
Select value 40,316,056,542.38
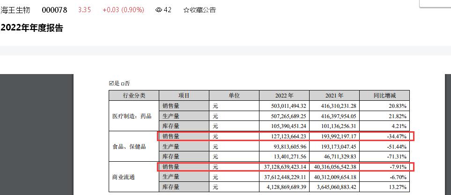pyautogui.click(x=335, y=167)
